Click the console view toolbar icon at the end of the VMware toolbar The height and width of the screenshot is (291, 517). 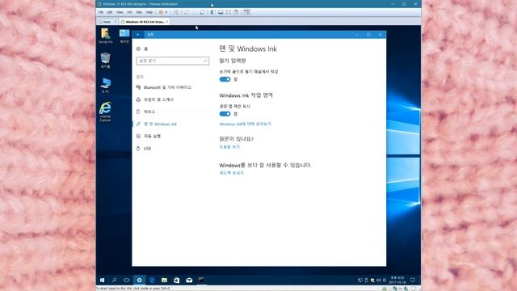point(246,12)
